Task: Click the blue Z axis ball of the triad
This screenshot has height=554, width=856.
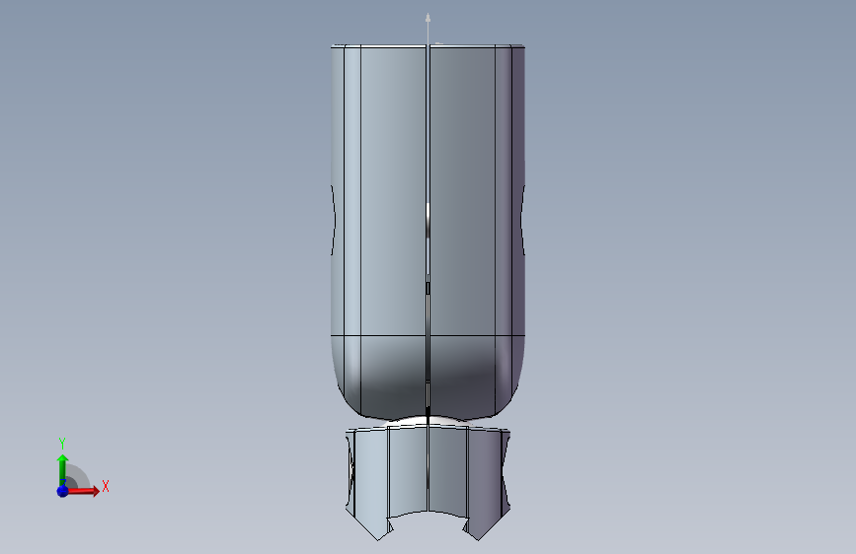Action: pos(62,491)
